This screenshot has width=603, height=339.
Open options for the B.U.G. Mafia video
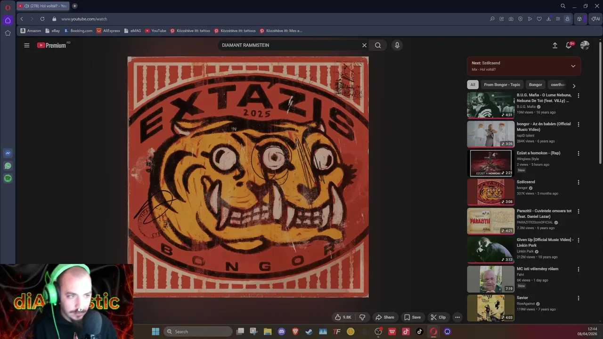(x=579, y=96)
